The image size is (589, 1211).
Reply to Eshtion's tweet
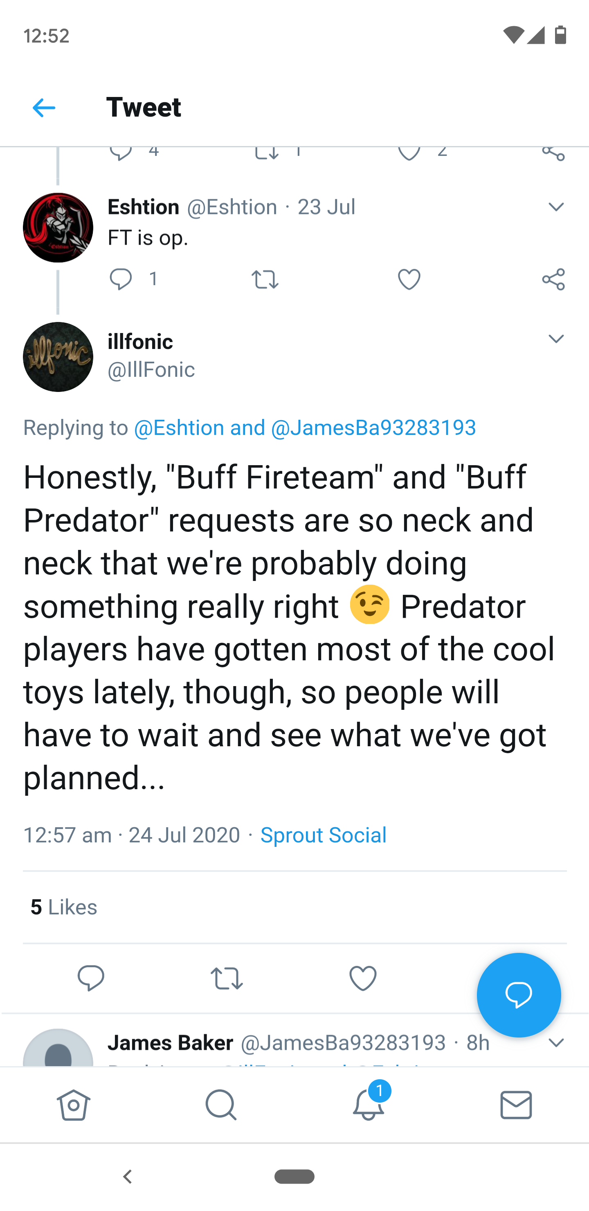pyautogui.click(x=121, y=279)
